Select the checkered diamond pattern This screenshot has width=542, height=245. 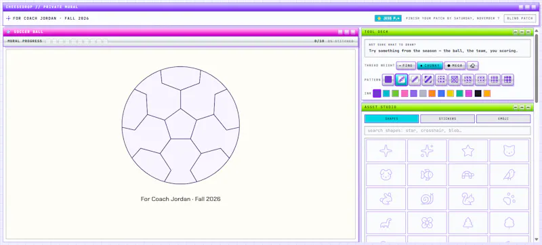click(455, 80)
